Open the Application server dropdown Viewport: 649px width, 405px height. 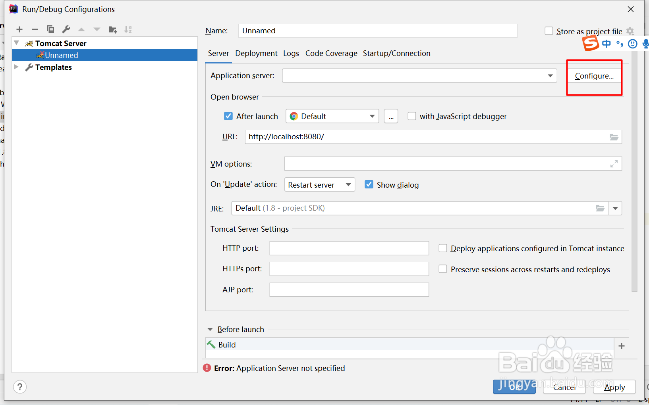[x=550, y=75]
